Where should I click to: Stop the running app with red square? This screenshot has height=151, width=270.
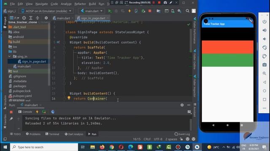(150, 11)
